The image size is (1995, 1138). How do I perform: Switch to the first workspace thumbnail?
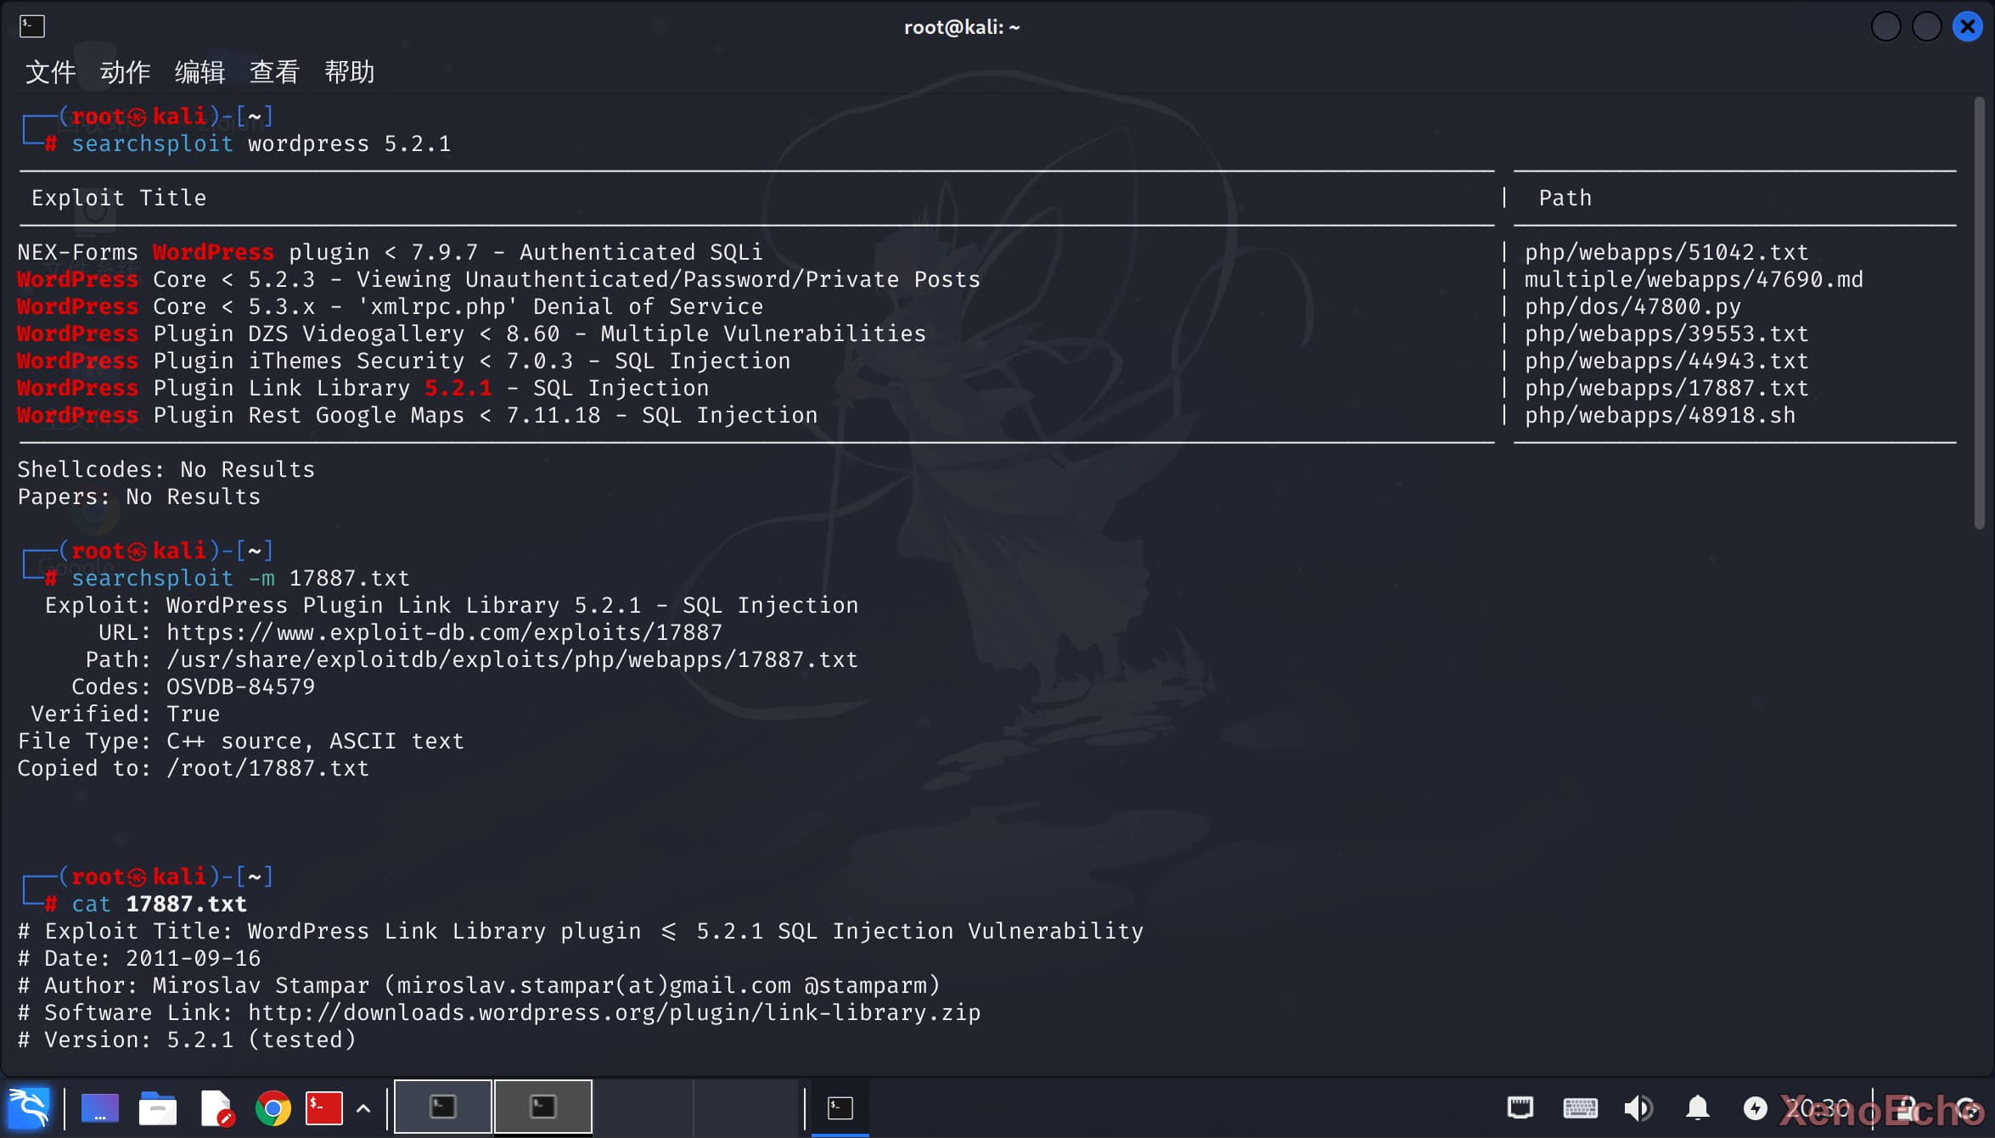pyautogui.click(x=442, y=1107)
